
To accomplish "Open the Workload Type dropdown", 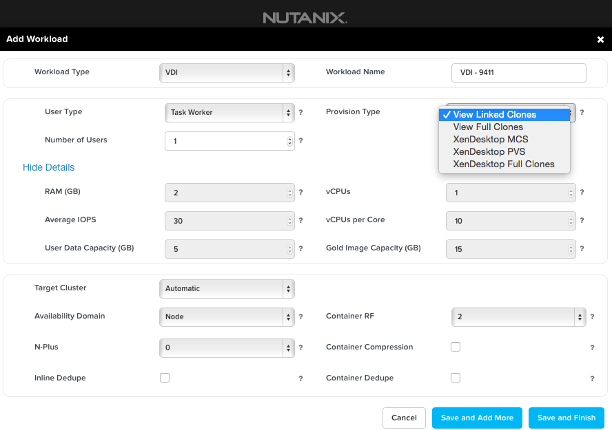I will pos(227,73).
